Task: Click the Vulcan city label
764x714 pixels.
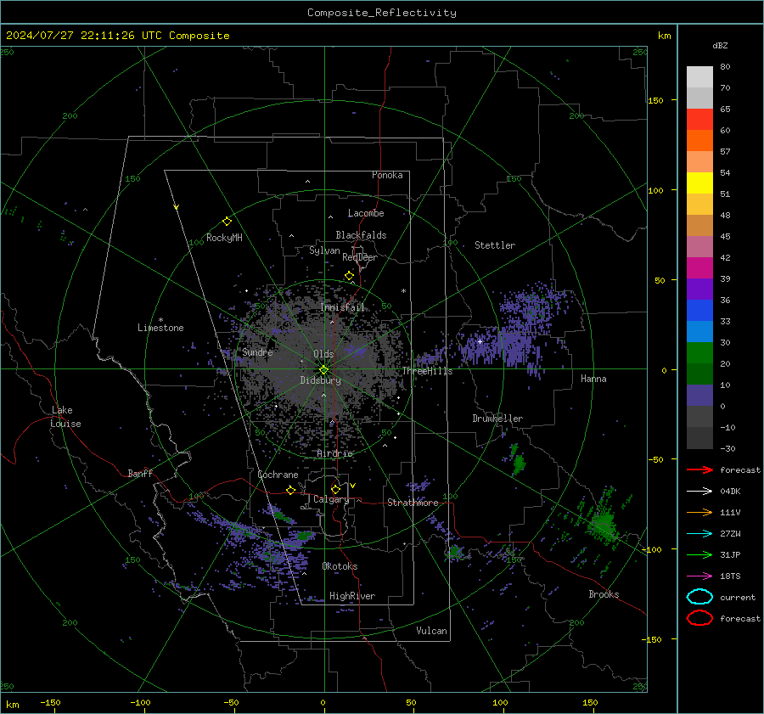Action: [x=431, y=631]
